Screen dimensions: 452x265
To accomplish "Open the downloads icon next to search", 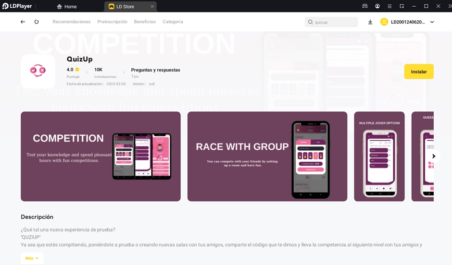I will [370, 22].
